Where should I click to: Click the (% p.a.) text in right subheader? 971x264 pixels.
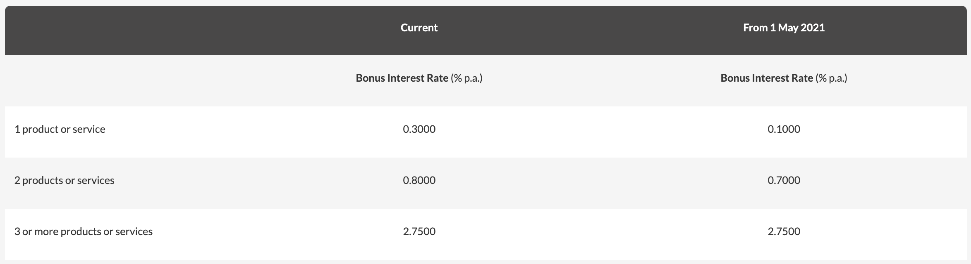[832, 78]
